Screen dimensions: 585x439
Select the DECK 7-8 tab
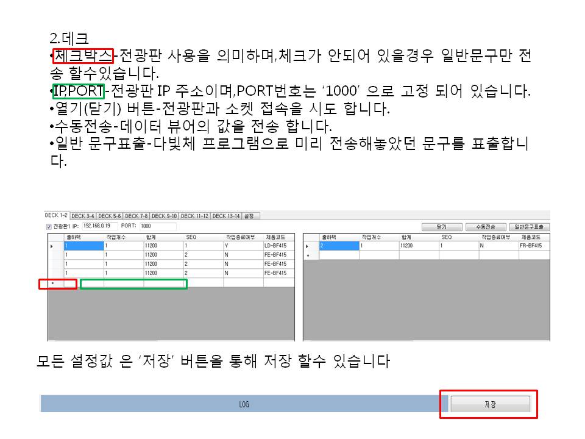coord(136,216)
